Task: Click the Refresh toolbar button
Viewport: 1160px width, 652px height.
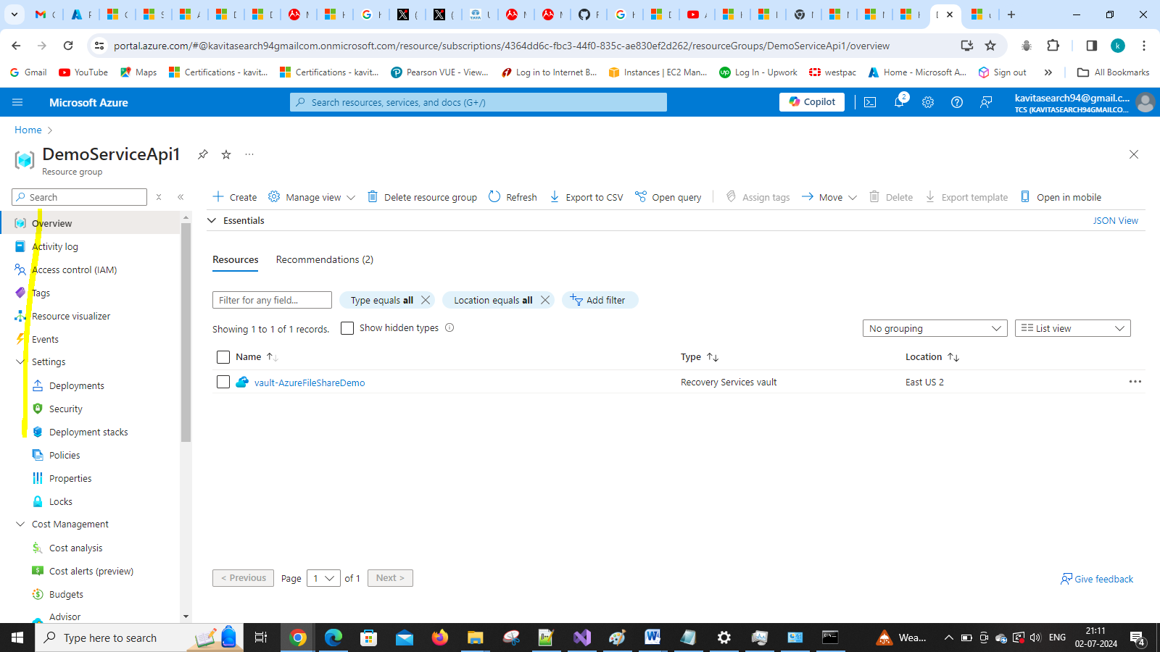Action: (x=513, y=197)
